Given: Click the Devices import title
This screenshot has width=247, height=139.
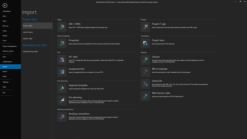Looking at the screenshot, I should (x=156, y=57).
